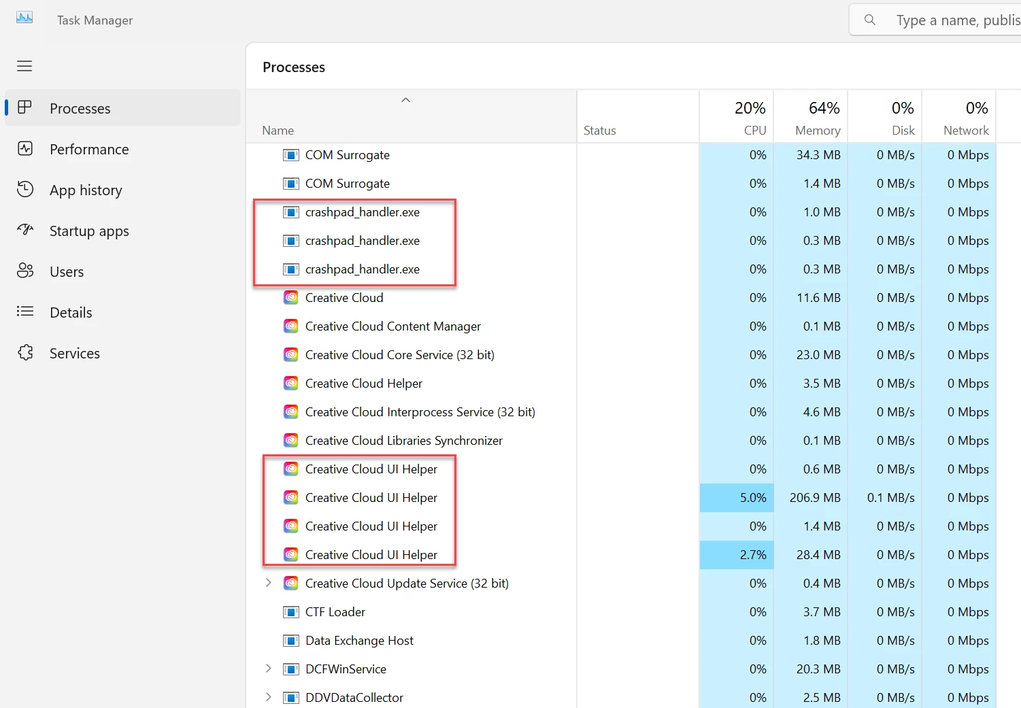The image size is (1021, 708).
Task: Click icon of COM Surrogate using 34.3 MB
Action: tap(291, 155)
